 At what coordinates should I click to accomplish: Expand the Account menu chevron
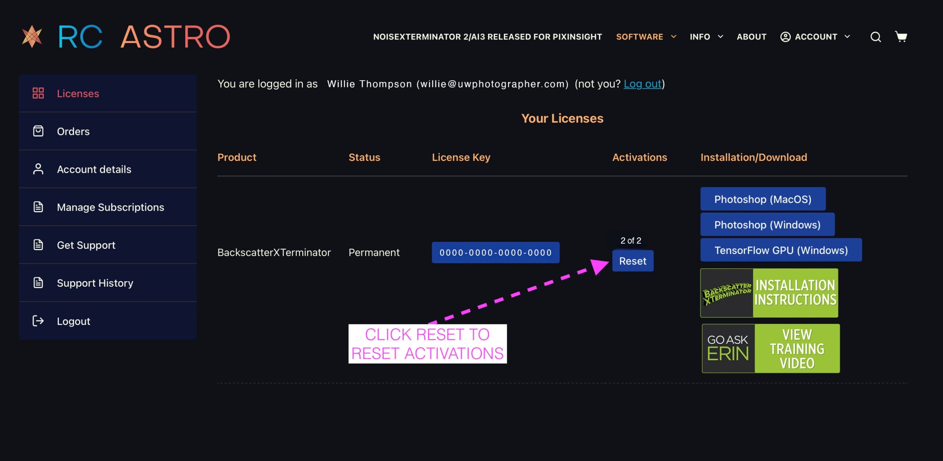click(847, 37)
